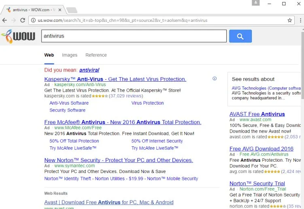Open Avast Download Free Antivirus result
304x209 pixels.
tap(109, 203)
